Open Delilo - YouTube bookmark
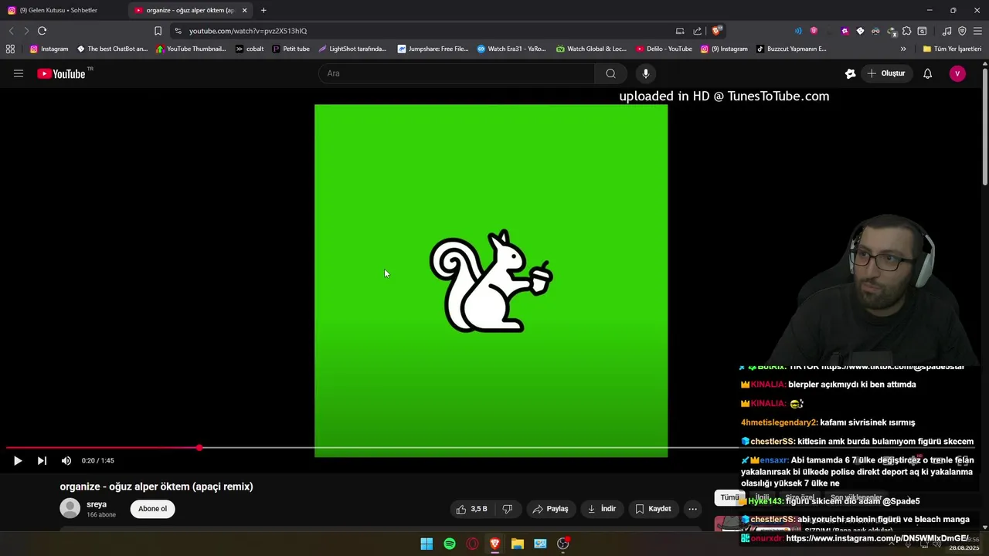This screenshot has width=989, height=556. (x=664, y=49)
